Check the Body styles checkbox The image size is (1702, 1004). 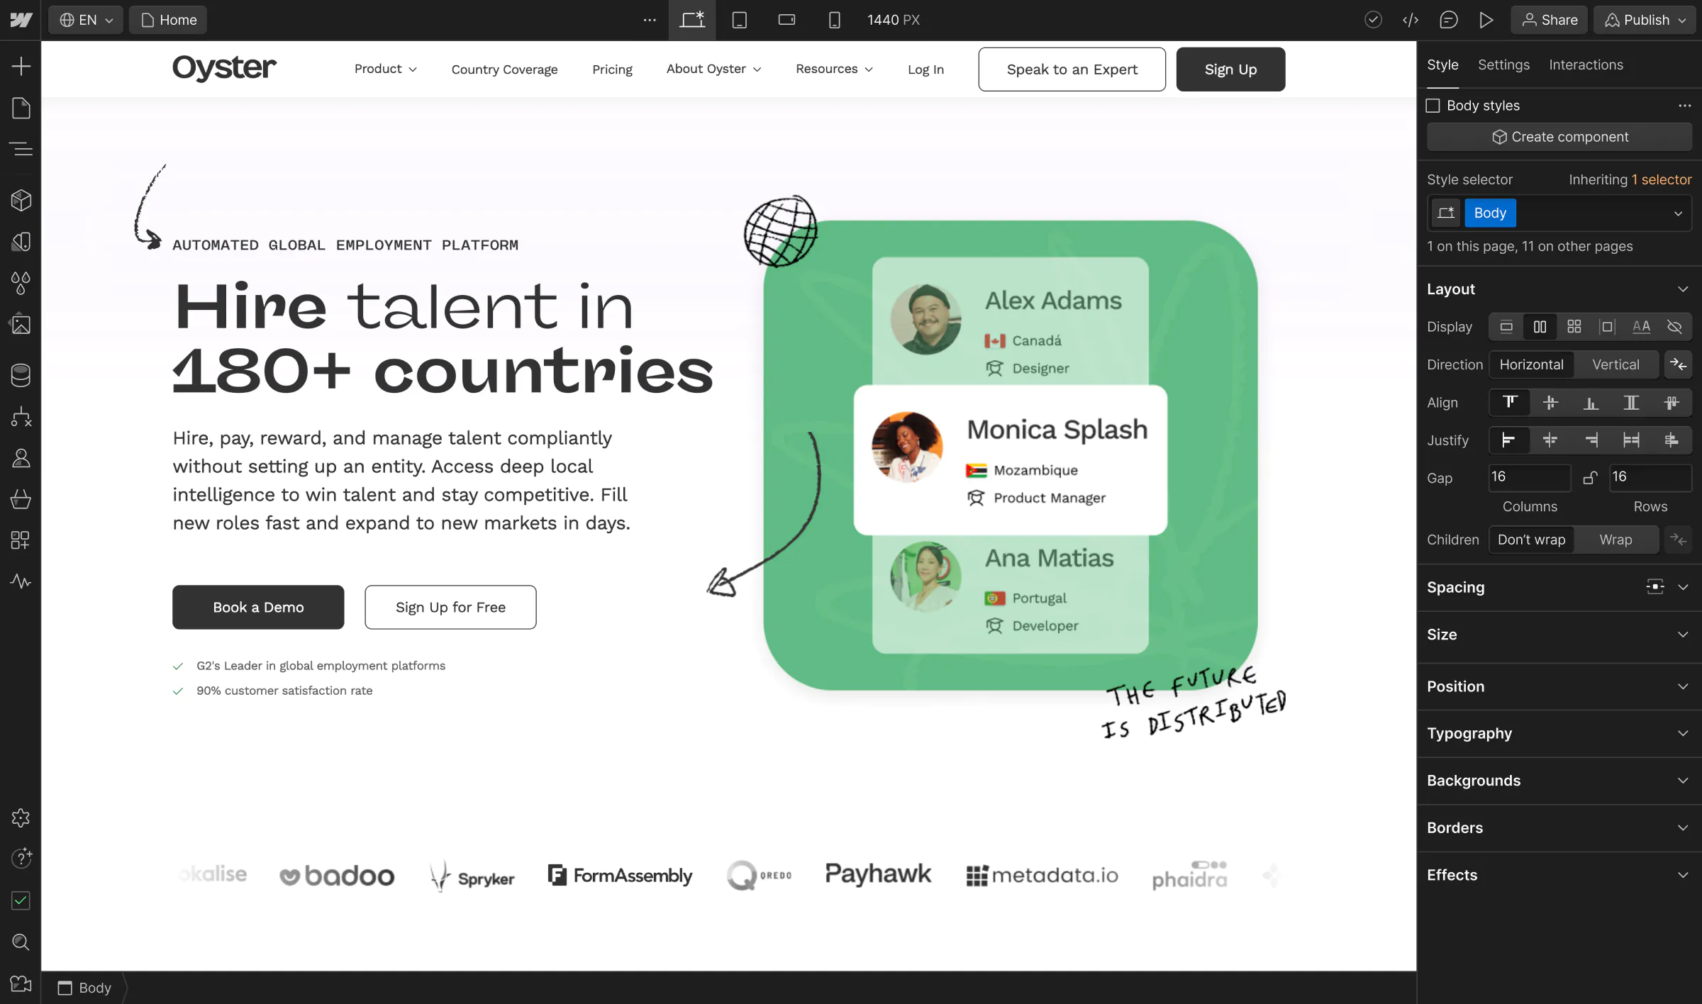click(x=1433, y=106)
